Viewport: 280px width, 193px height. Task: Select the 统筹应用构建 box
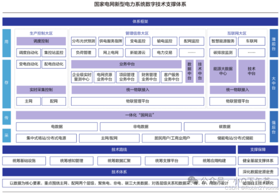(x=214, y=161)
